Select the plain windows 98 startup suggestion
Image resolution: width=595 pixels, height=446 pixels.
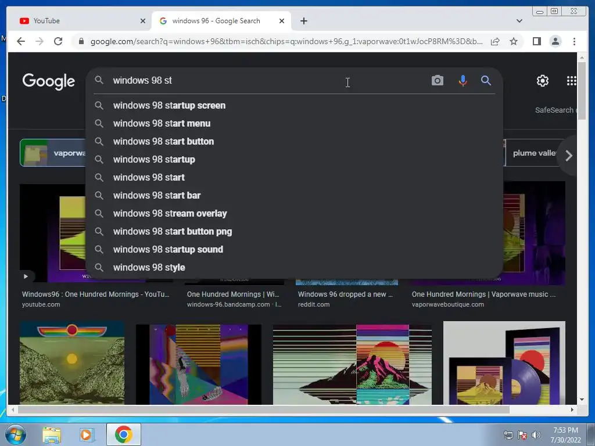[x=294, y=159]
